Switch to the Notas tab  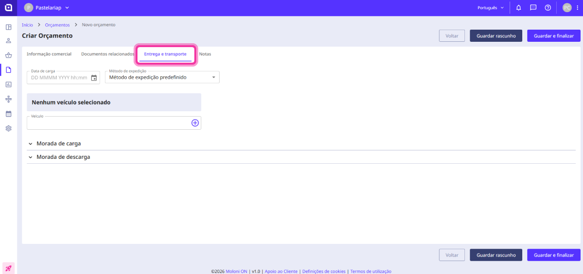coord(205,54)
